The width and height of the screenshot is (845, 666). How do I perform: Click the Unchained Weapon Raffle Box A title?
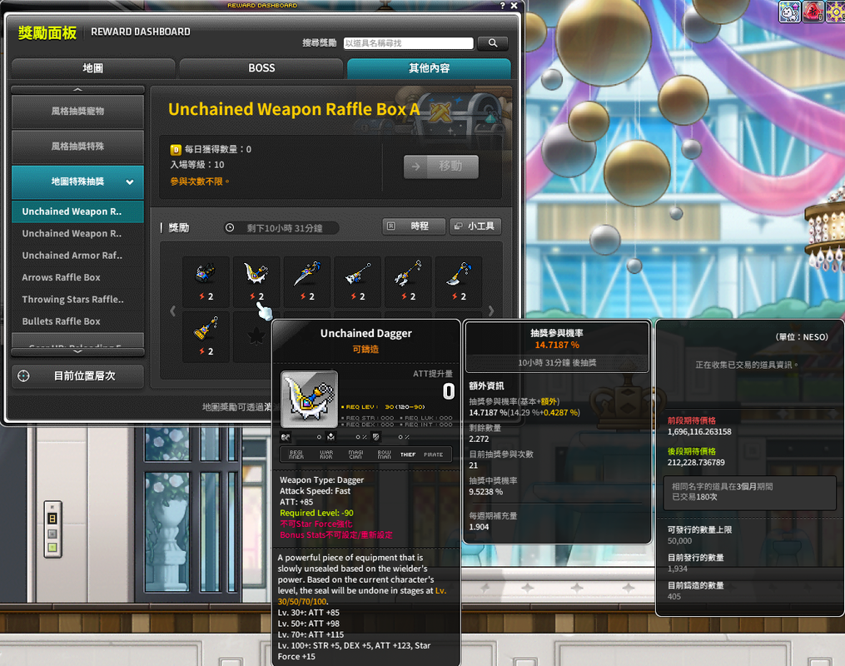[x=294, y=109]
